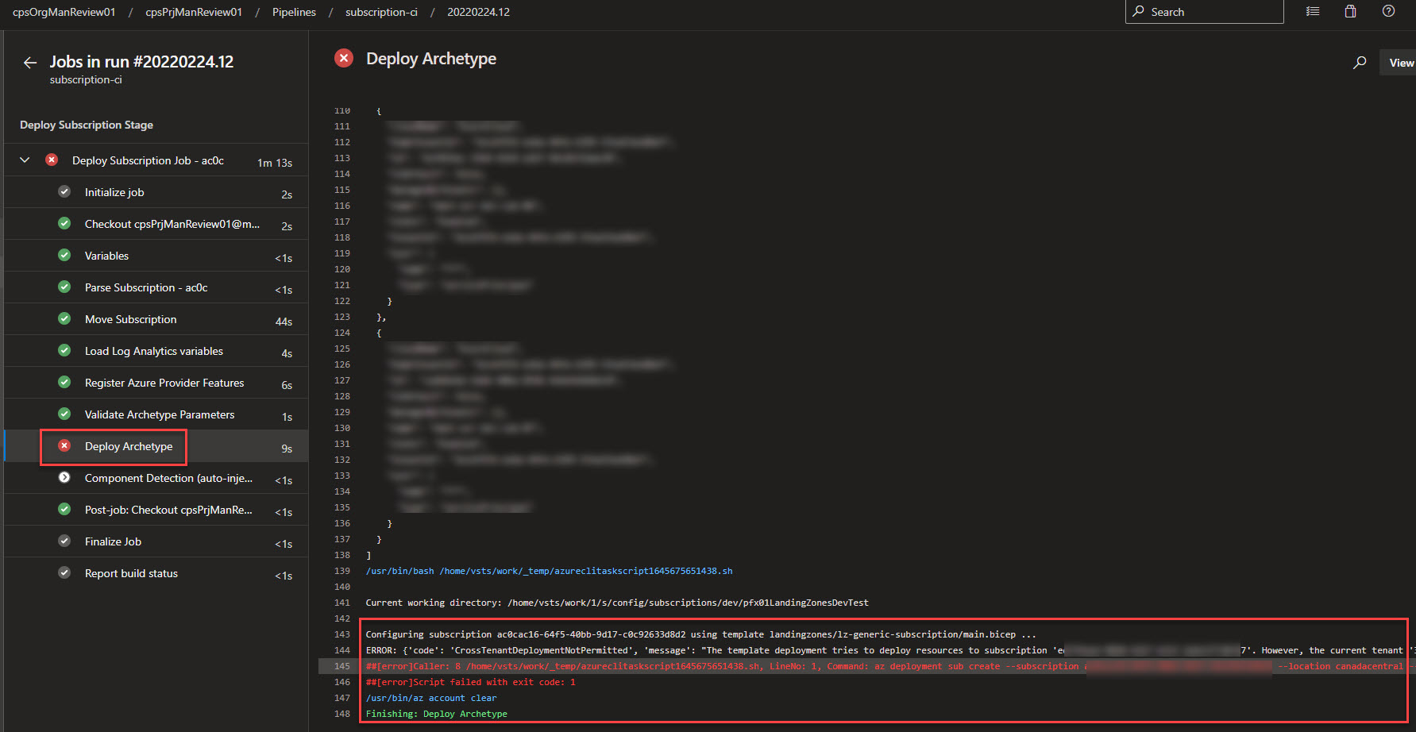This screenshot has height=732, width=1416.
Task: Select Validate Archetype Parameters step
Action: (x=156, y=414)
